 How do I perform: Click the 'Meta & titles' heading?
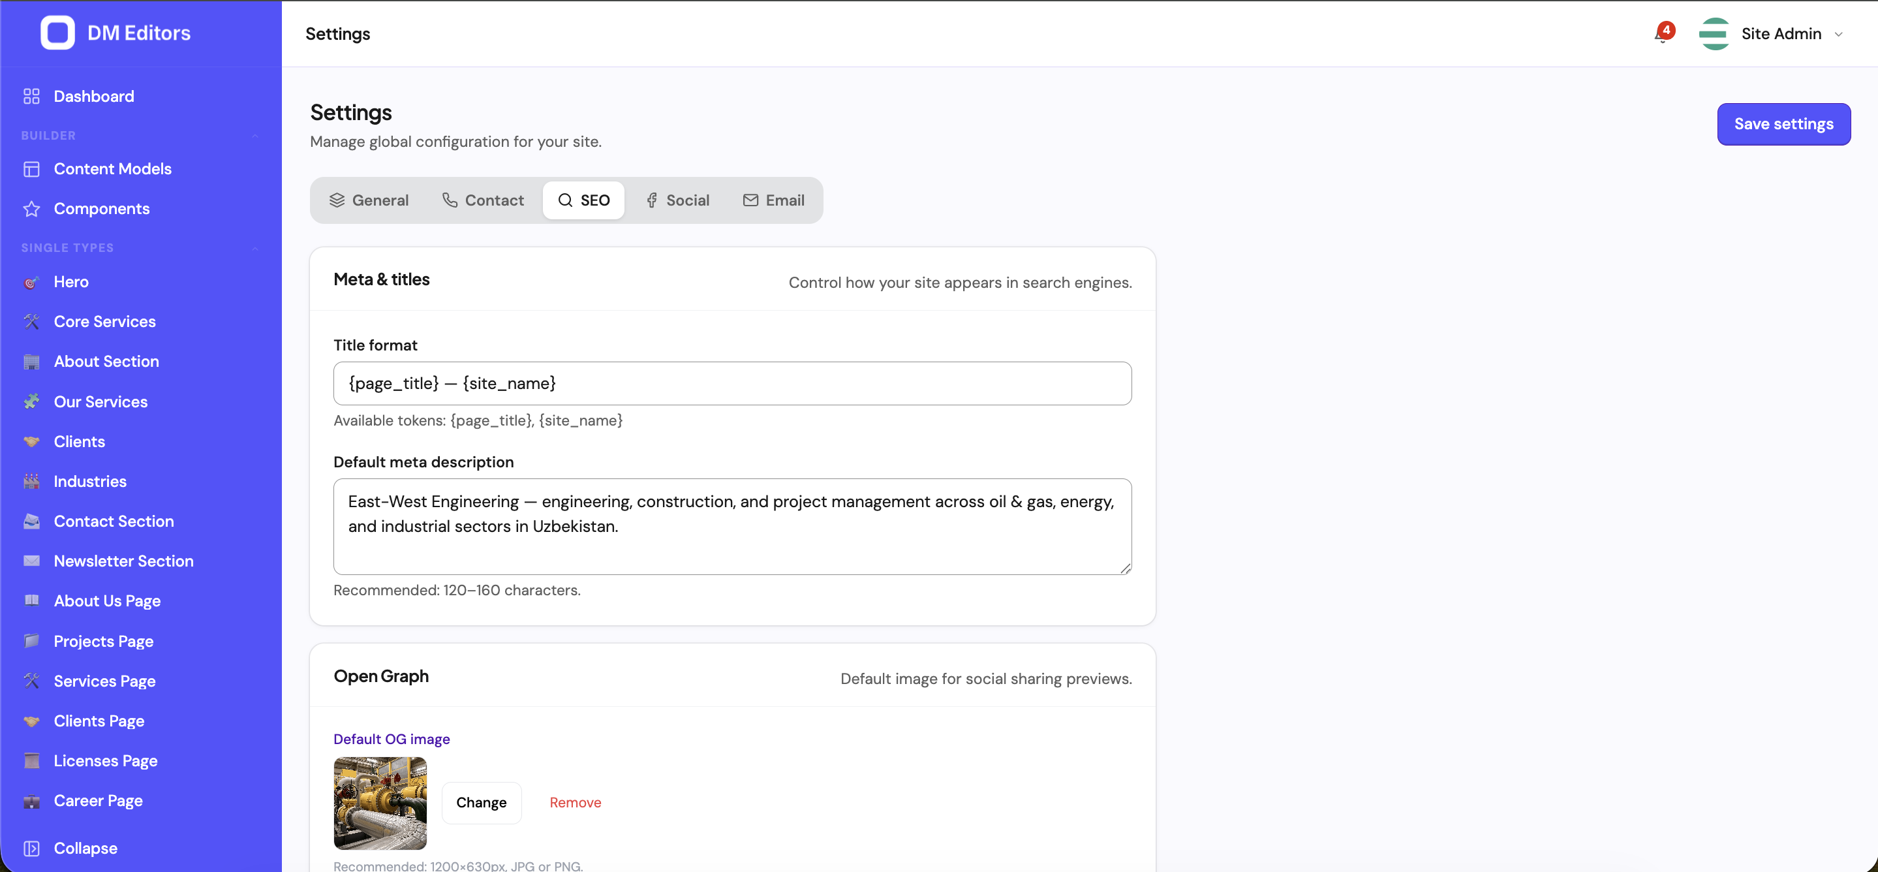[x=381, y=279]
